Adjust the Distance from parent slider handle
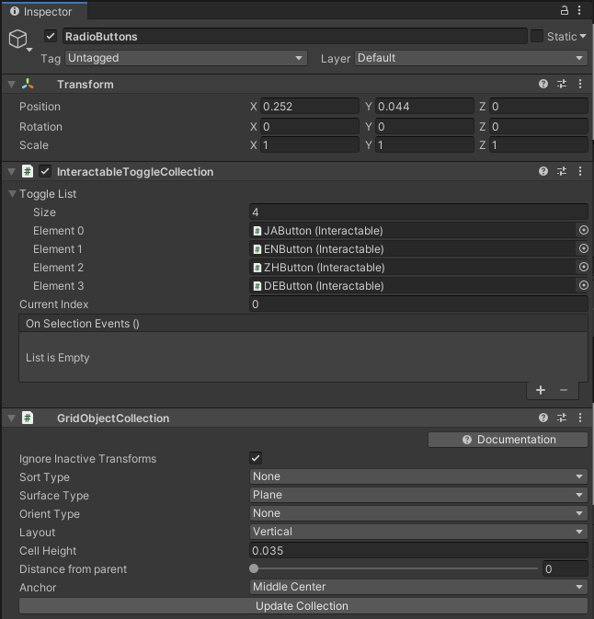Screen dimensions: 594x619 [x=254, y=568]
